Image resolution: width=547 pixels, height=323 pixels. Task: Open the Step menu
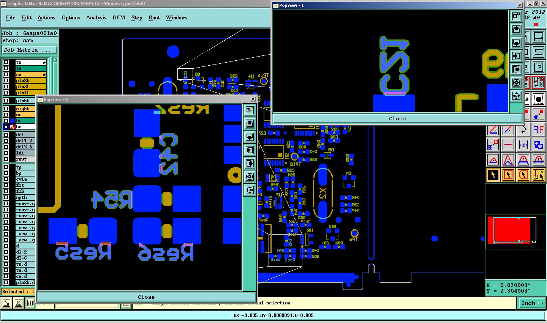pyautogui.click(x=137, y=17)
